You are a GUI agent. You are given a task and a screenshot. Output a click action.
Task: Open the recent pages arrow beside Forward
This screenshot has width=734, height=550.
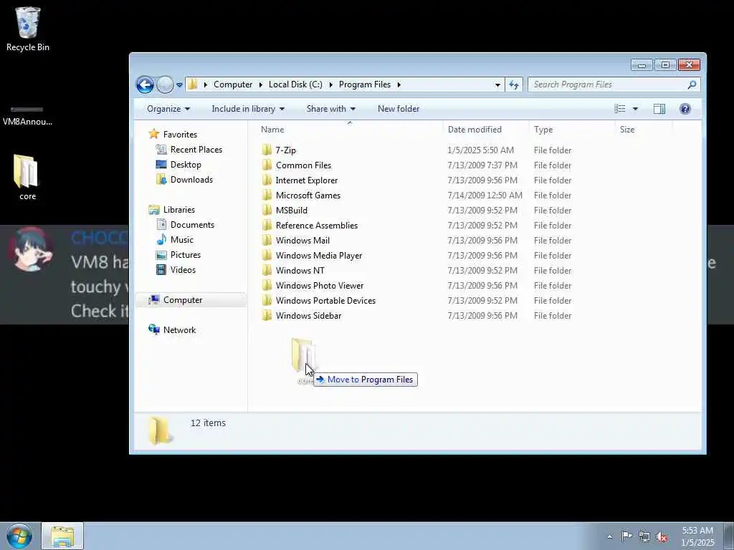tap(179, 85)
